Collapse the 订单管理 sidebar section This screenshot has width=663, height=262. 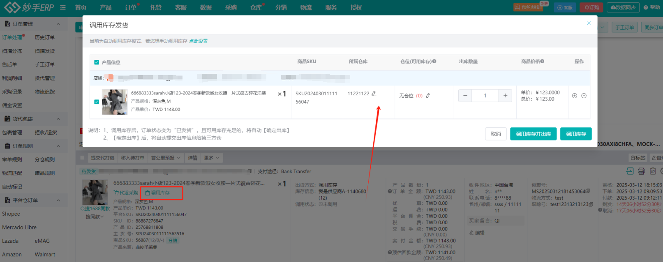click(x=58, y=24)
